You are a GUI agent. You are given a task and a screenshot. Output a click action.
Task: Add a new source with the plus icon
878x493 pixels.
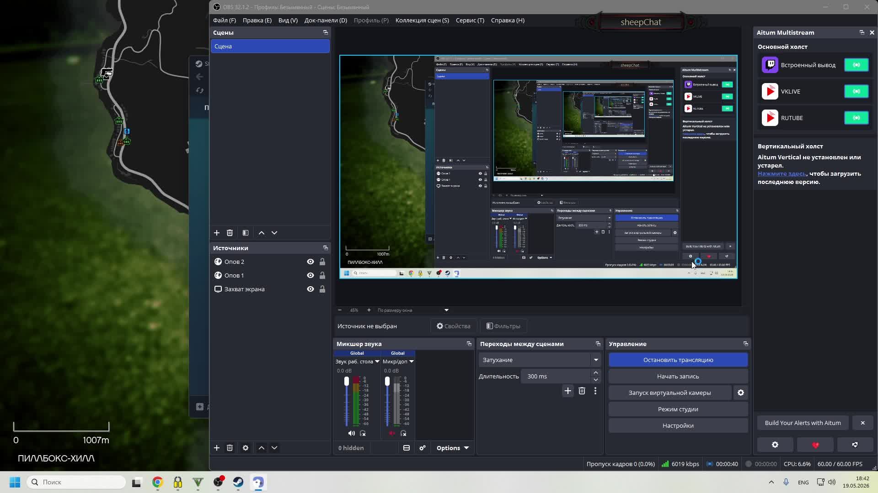pos(217,448)
